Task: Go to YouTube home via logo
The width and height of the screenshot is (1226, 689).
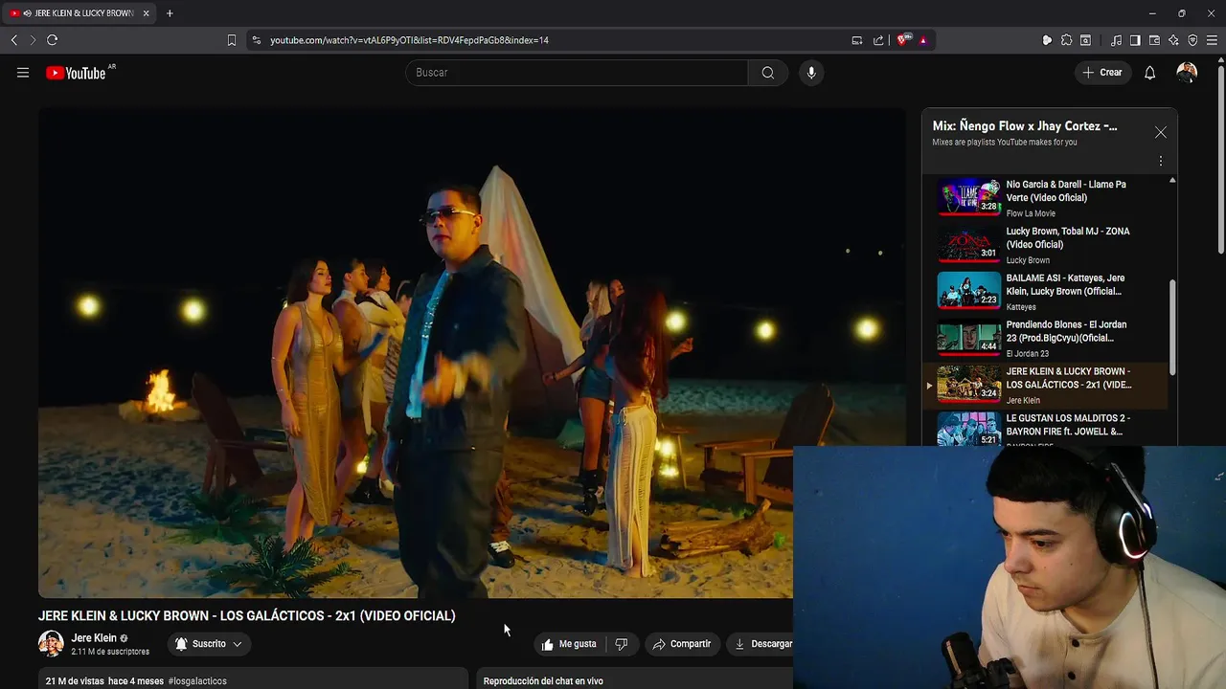Action: pos(76,73)
